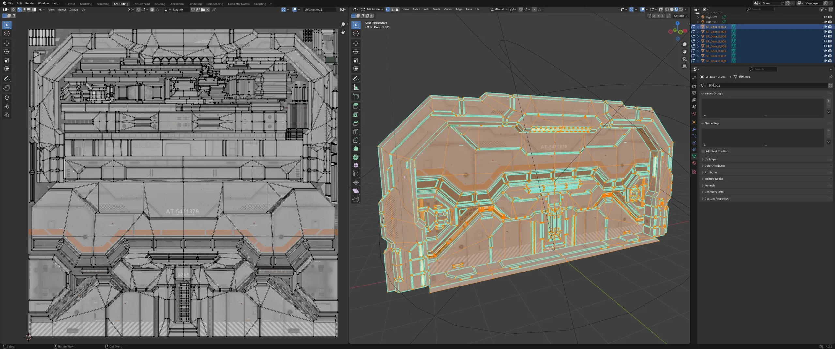The image size is (835, 349).
Task: Click the outliner search field
Action: pos(760,9)
